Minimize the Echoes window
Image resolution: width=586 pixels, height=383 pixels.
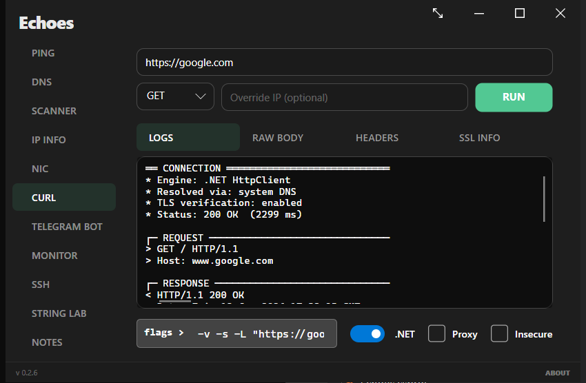pyautogui.click(x=479, y=14)
